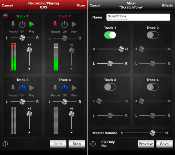Enable the Track 2 switch in Mixer

point(153,35)
